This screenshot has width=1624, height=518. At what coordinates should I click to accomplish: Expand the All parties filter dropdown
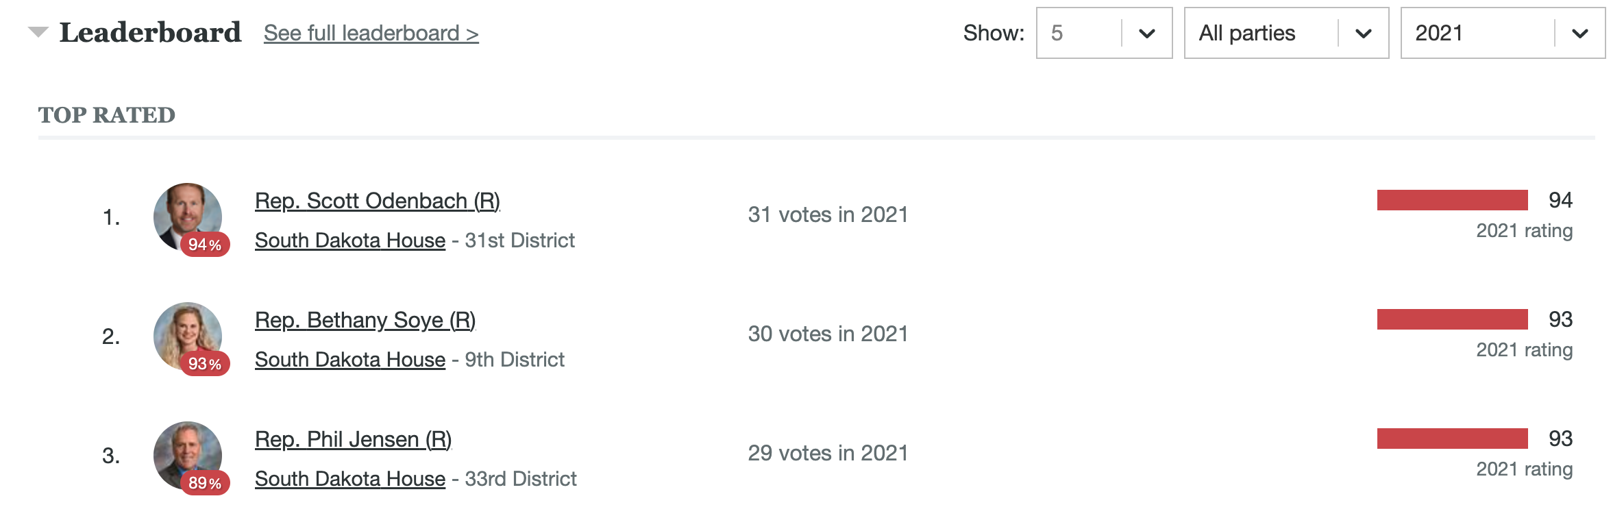(1286, 33)
